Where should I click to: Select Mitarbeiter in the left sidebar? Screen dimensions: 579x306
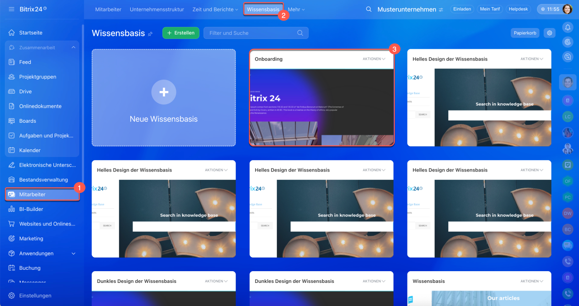[42, 195]
